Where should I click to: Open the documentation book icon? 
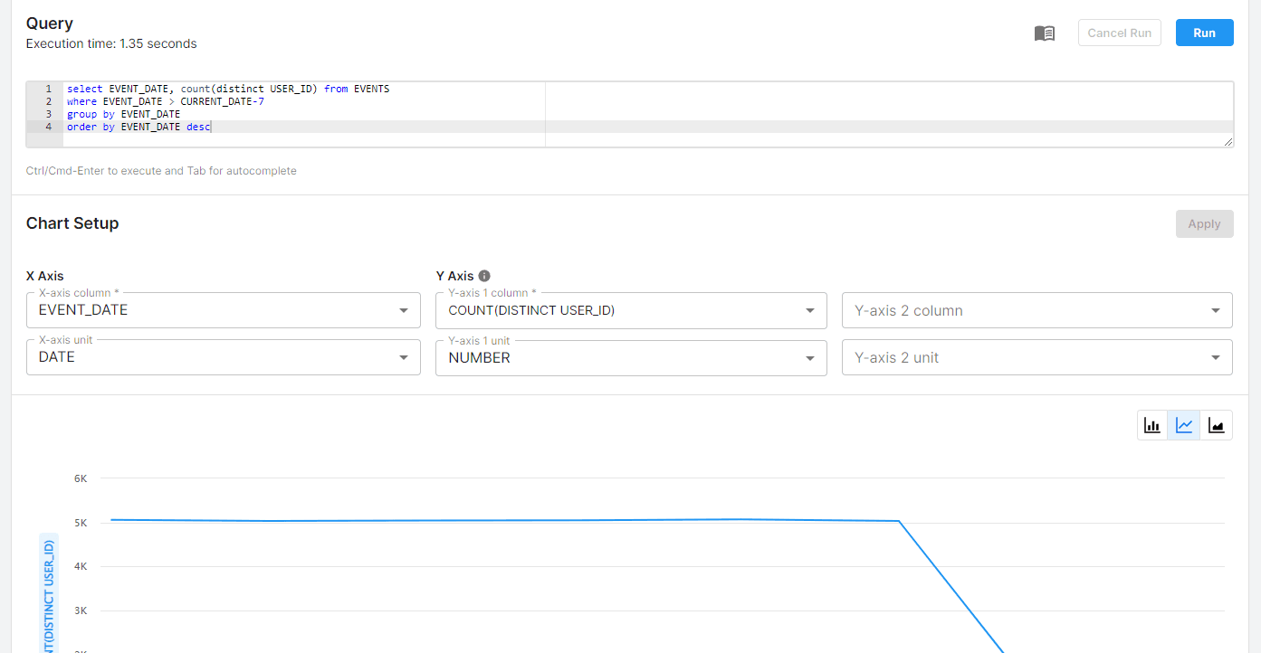coord(1045,32)
